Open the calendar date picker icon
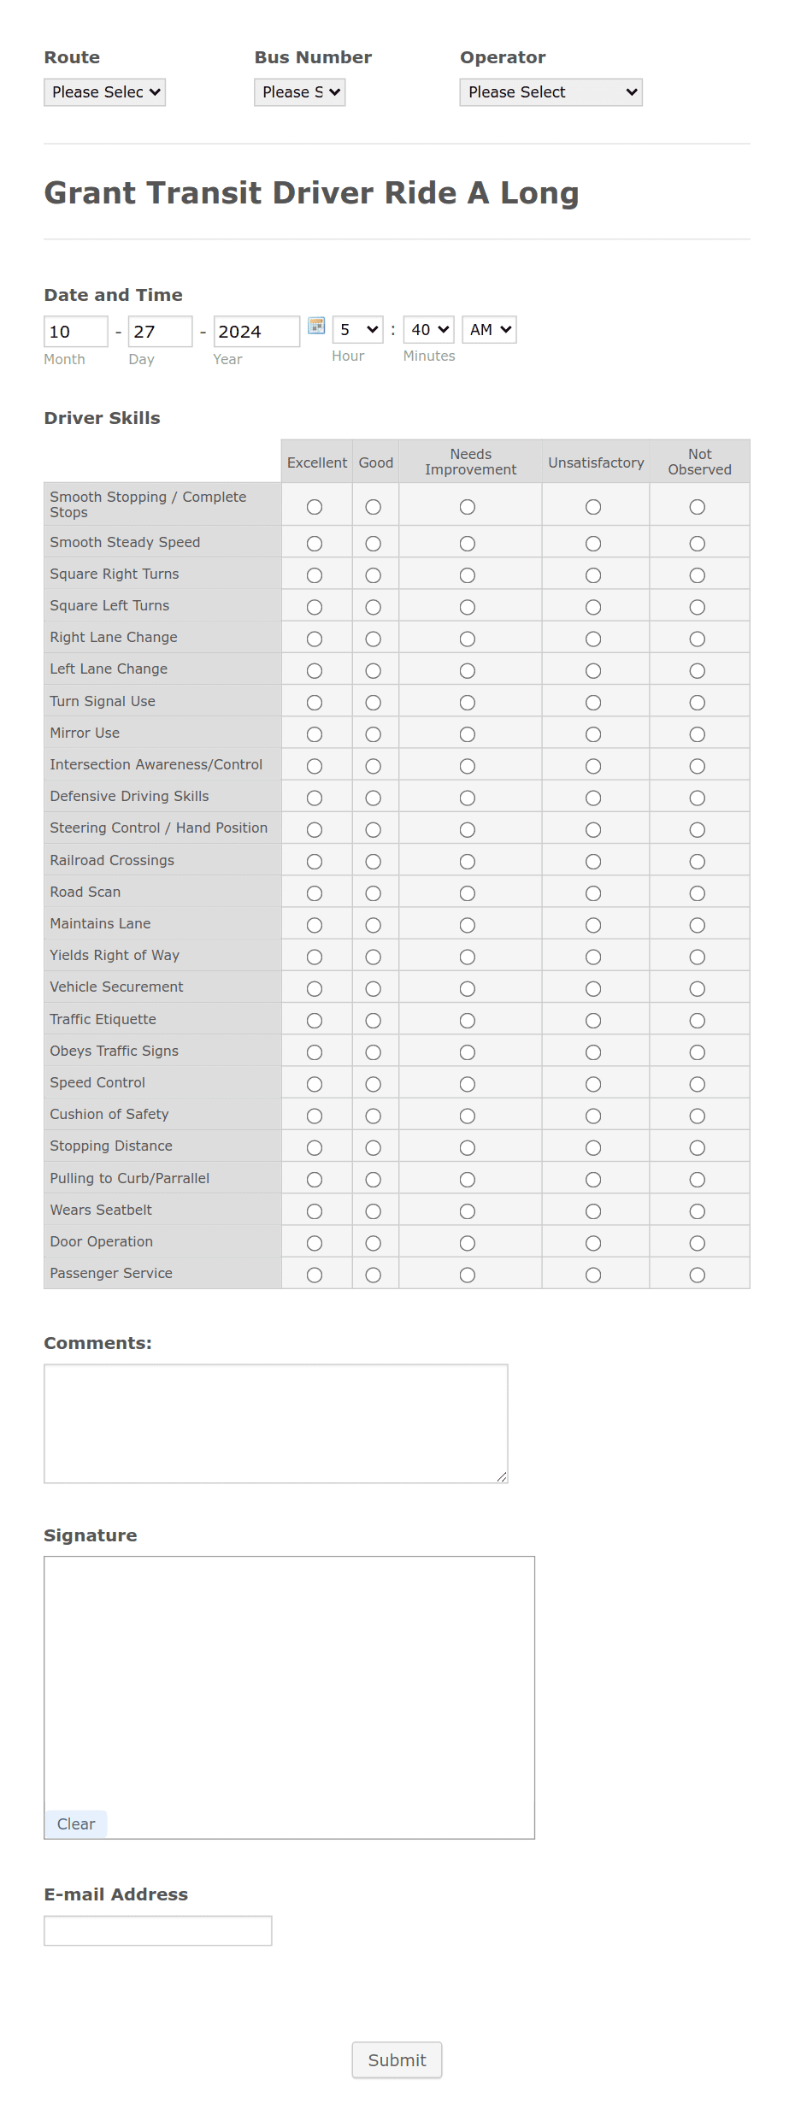 point(317,327)
